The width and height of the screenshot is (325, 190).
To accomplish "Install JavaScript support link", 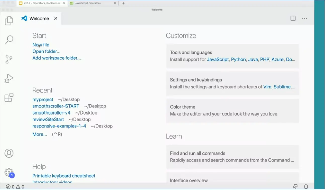I will 218,60.
